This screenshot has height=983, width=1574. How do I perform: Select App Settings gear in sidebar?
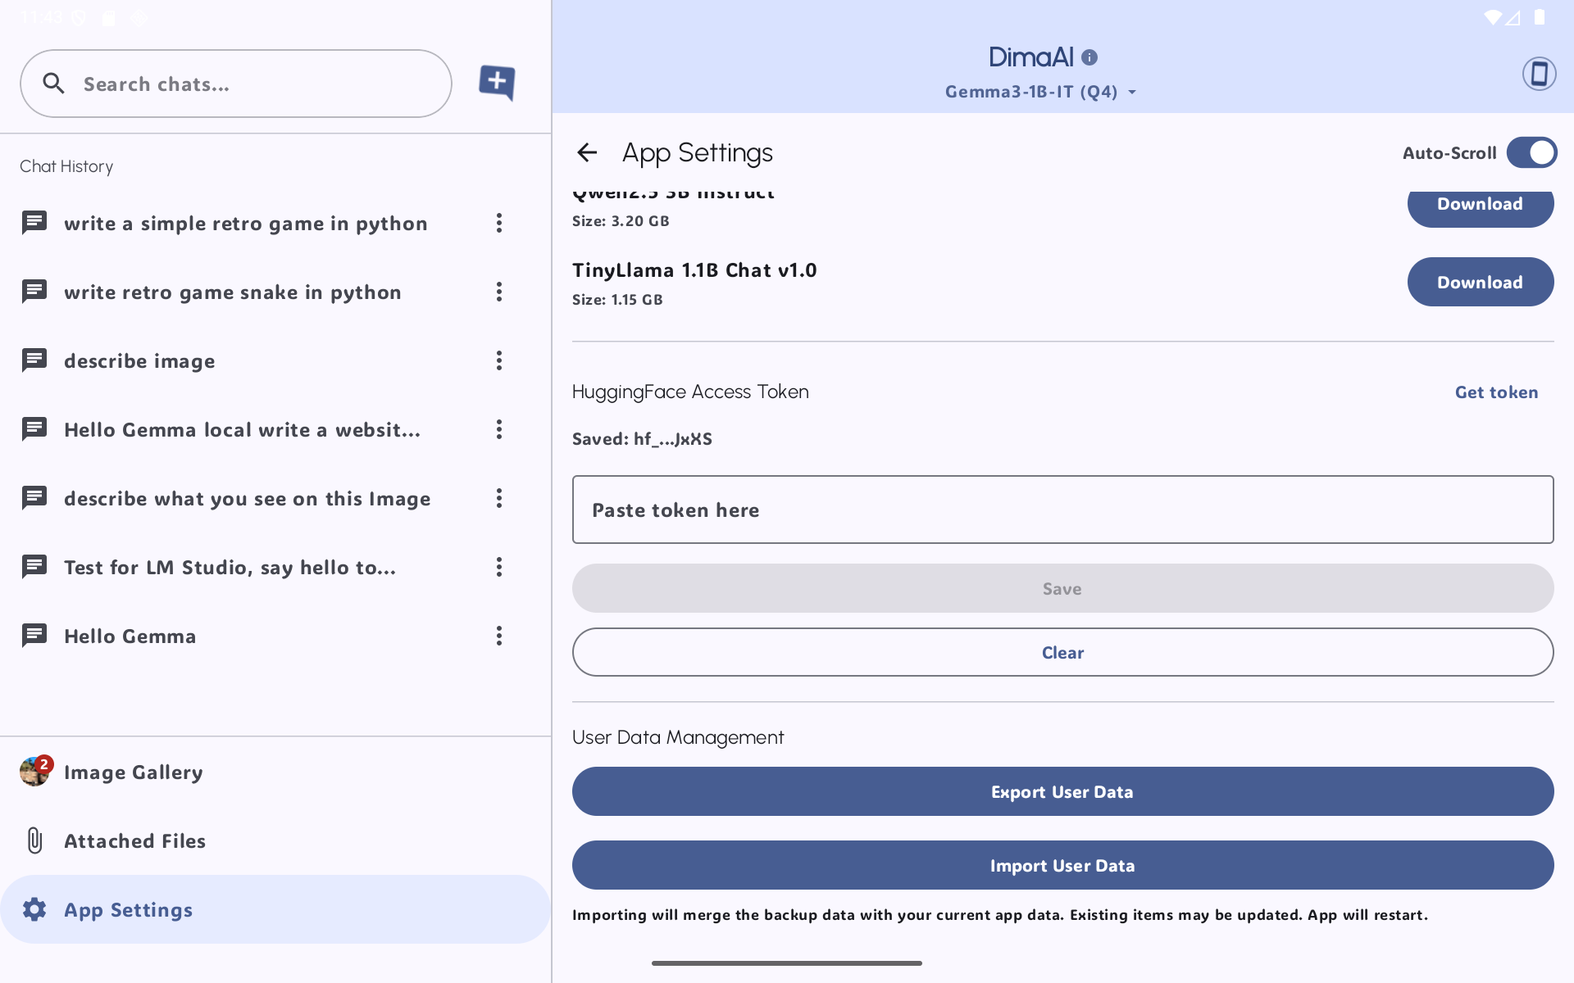coord(34,909)
